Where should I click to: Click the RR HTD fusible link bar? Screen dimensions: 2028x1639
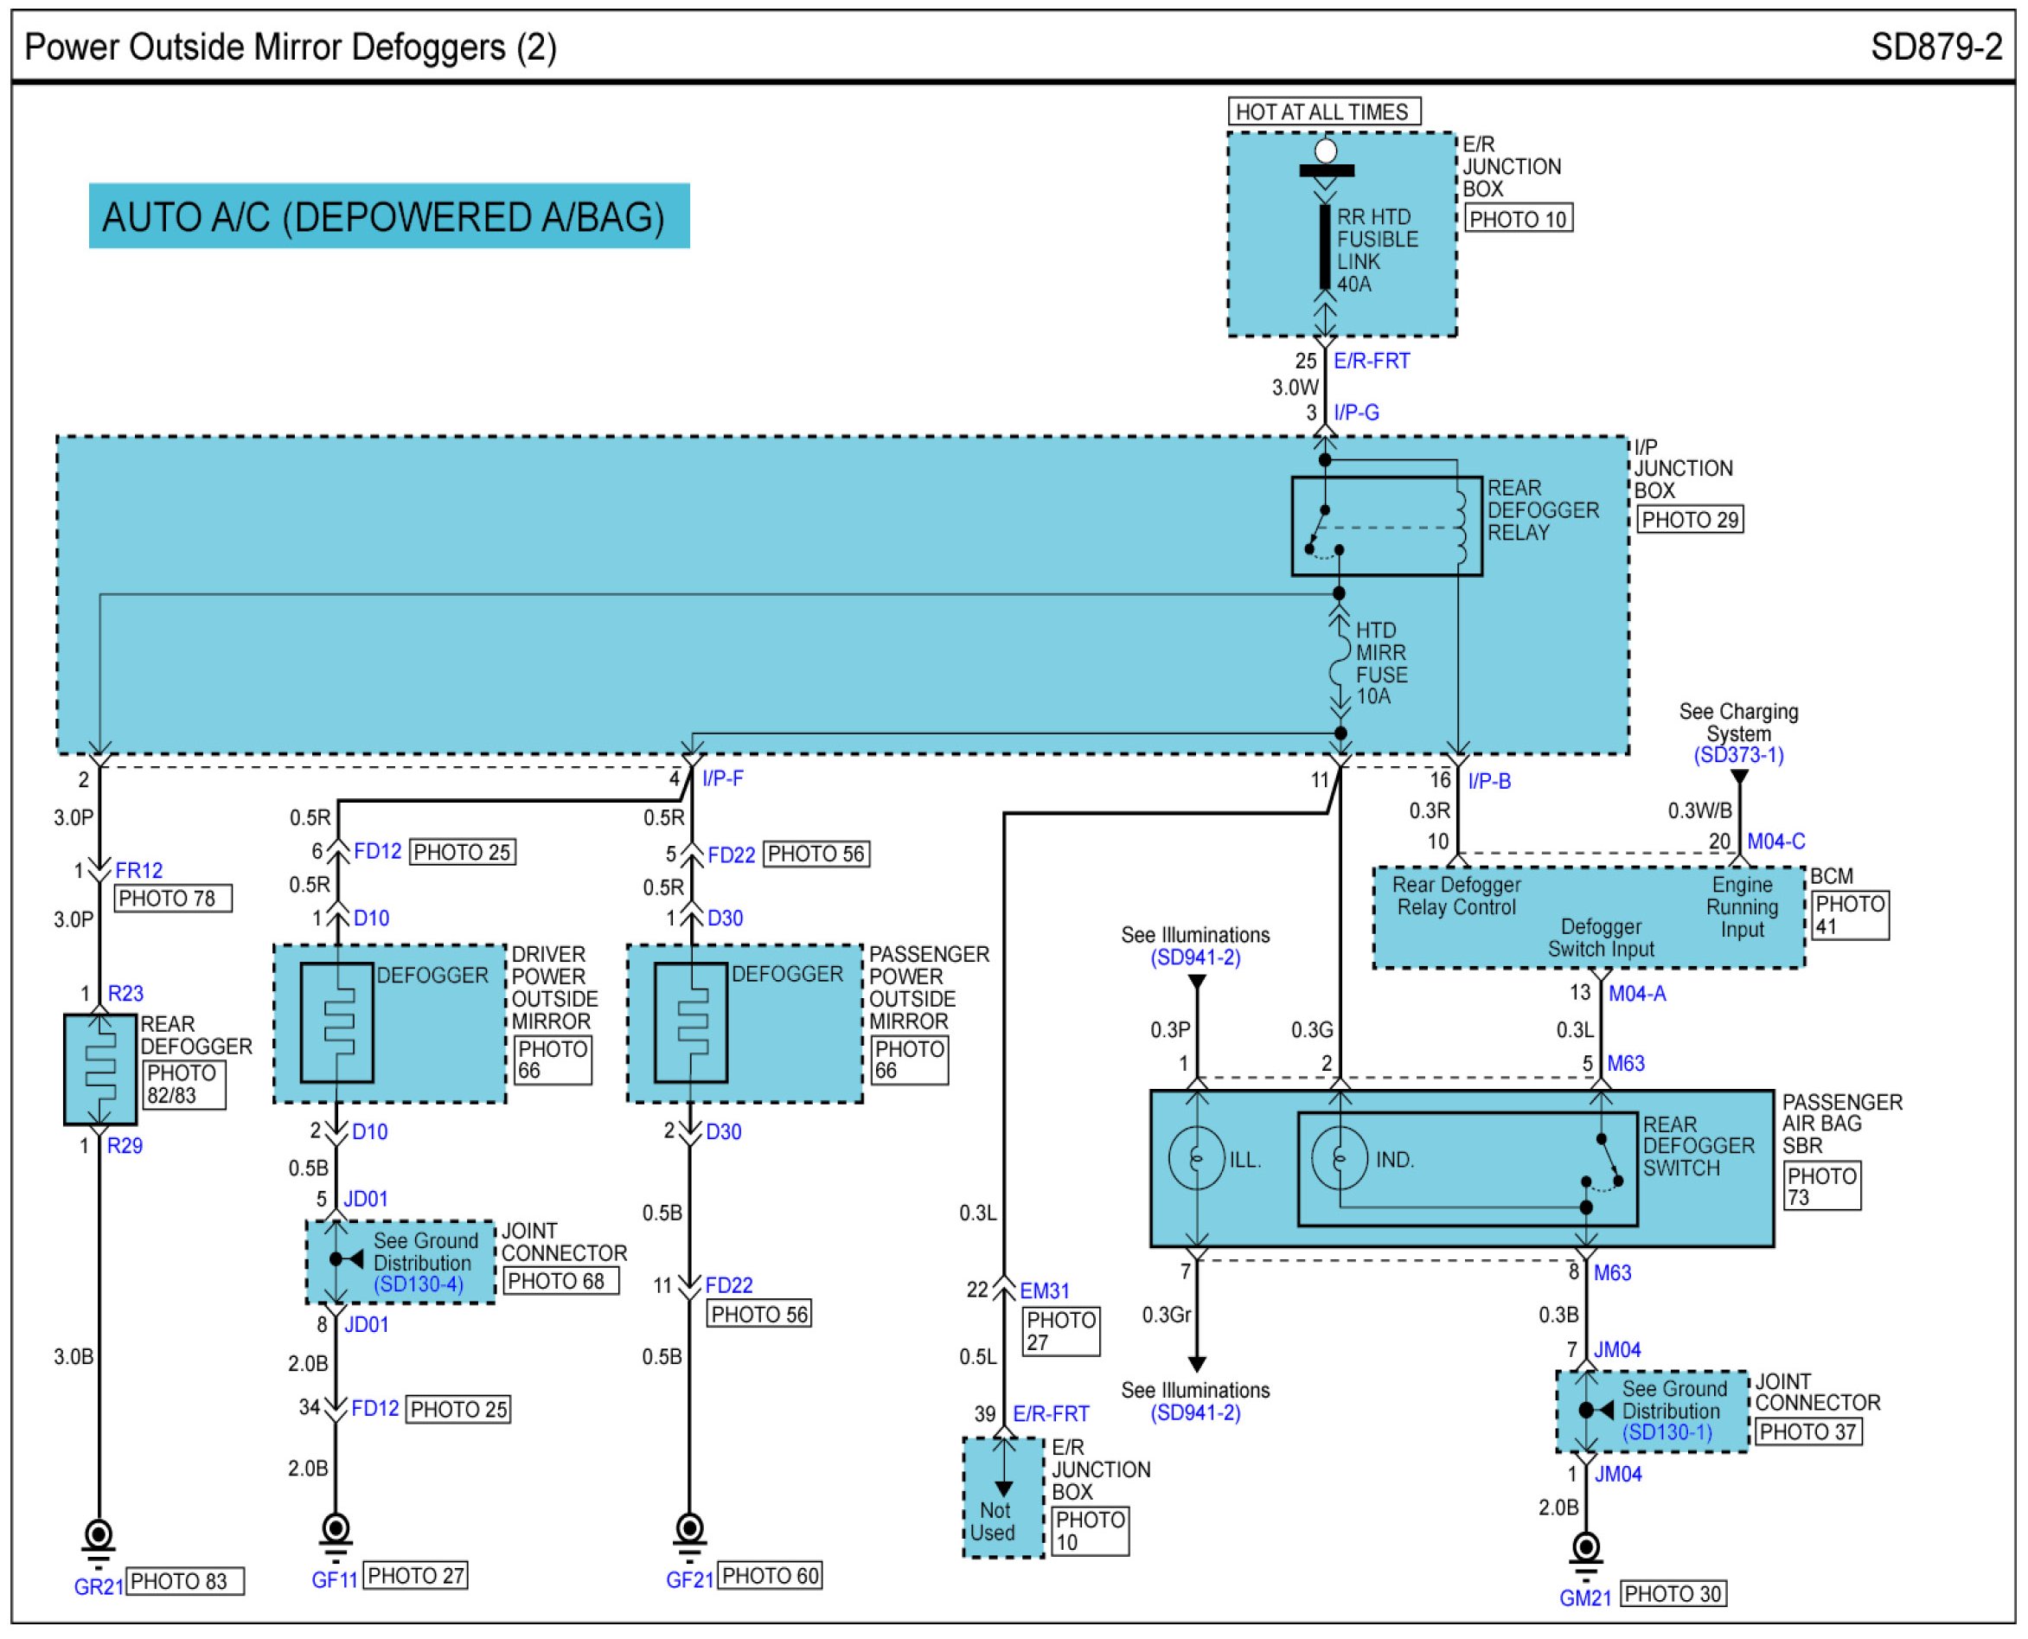pos(1325,247)
